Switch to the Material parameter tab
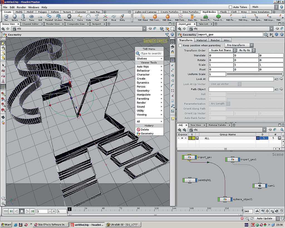Screen dimensions: 285x228 (x=202, y=40)
